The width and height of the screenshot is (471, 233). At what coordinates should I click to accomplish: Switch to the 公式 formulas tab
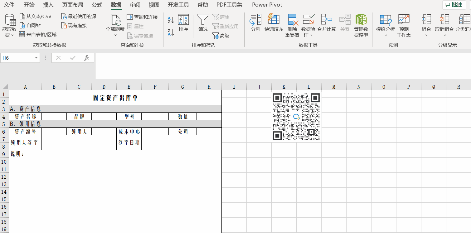(x=97, y=5)
